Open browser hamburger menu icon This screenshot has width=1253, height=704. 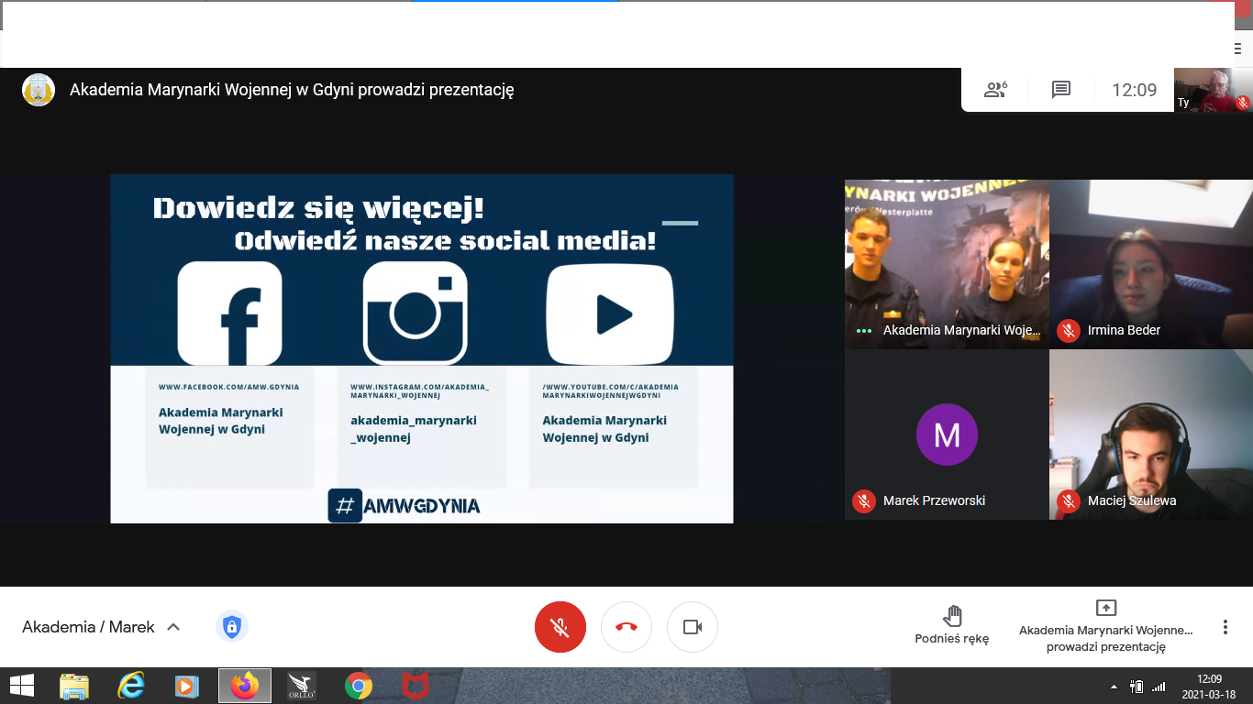pos(1237,49)
